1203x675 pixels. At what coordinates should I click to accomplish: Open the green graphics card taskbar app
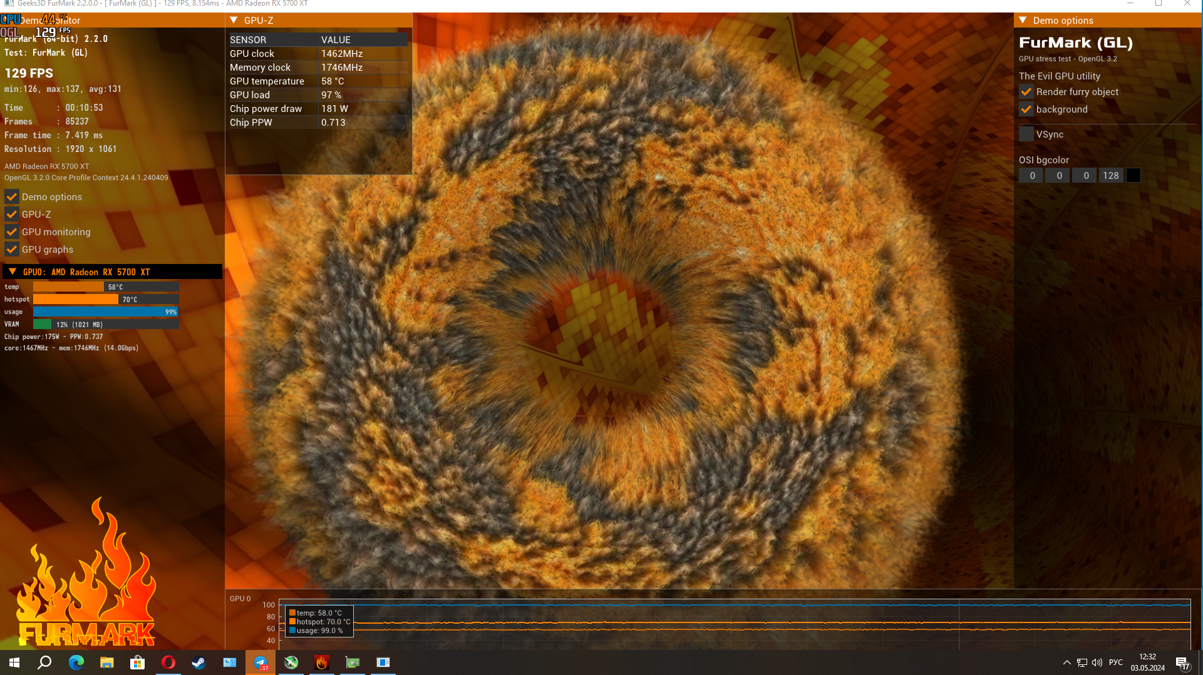352,662
